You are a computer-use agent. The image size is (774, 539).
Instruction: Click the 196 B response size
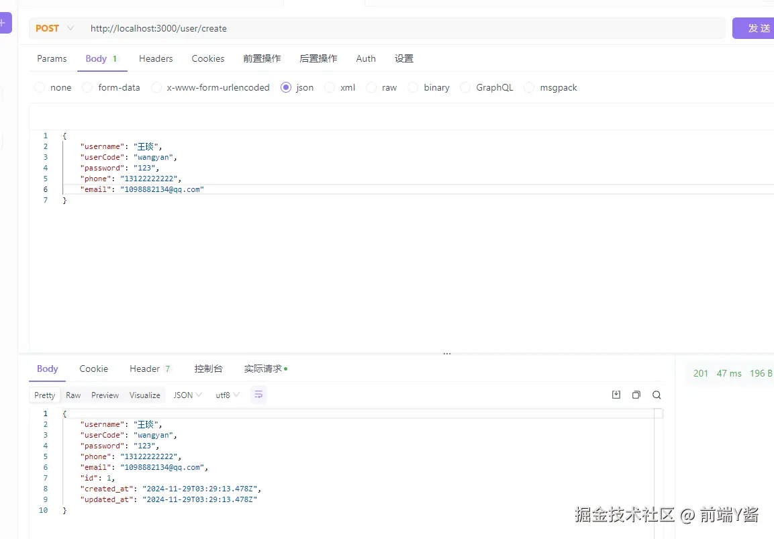coord(761,373)
